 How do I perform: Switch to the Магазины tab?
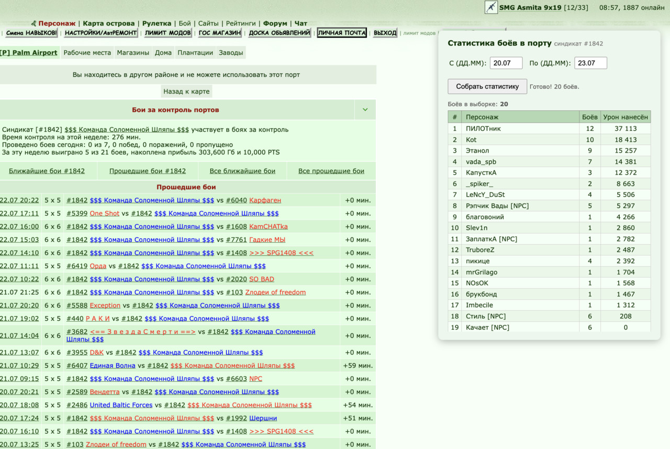click(x=132, y=53)
